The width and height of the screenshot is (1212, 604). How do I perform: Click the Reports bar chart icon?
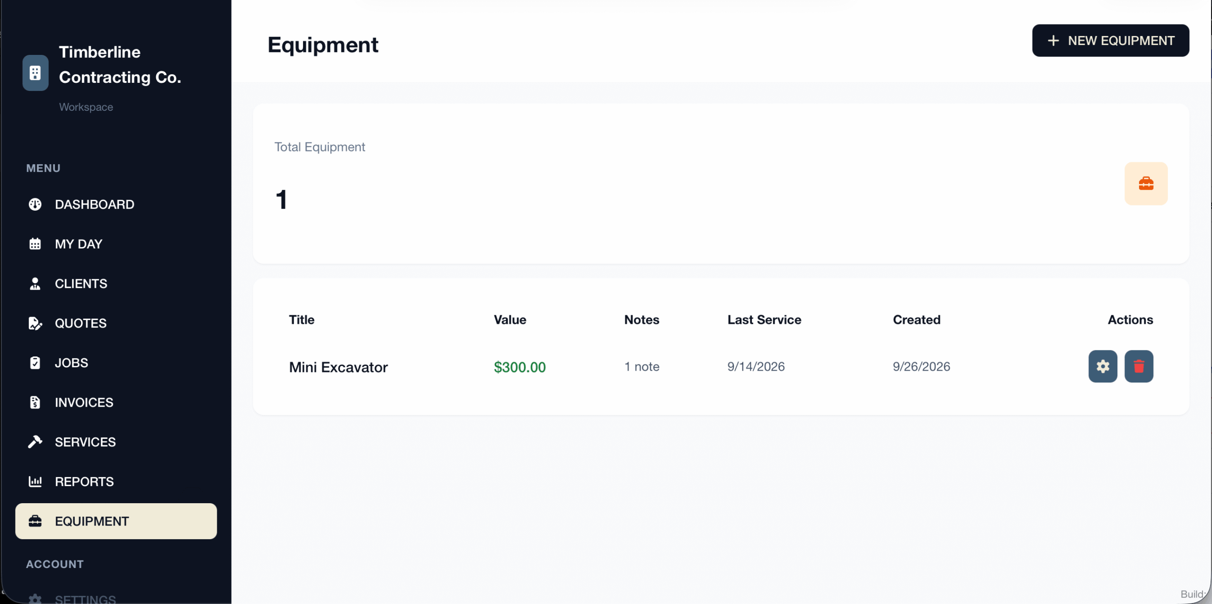[x=35, y=481]
